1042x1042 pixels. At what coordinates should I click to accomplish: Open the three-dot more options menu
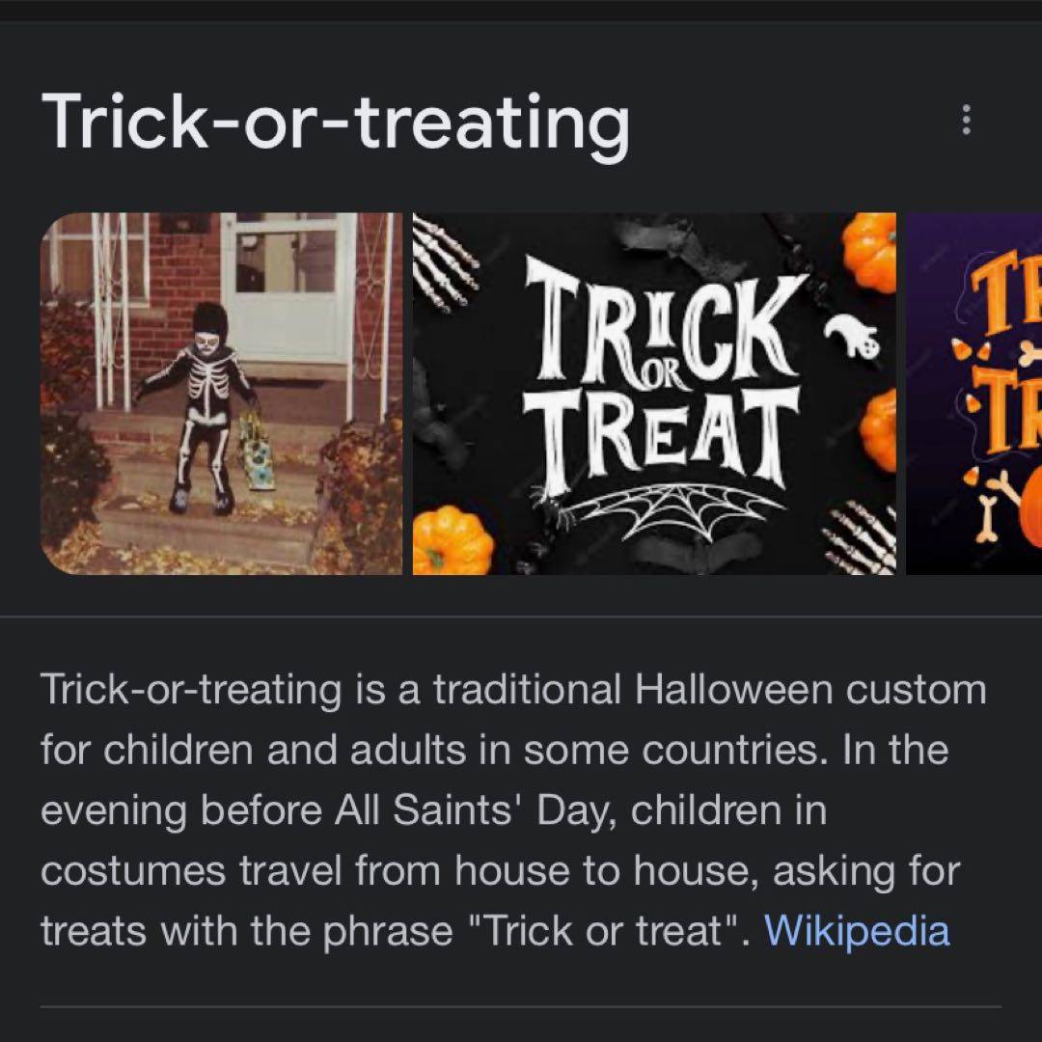tap(966, 122)
